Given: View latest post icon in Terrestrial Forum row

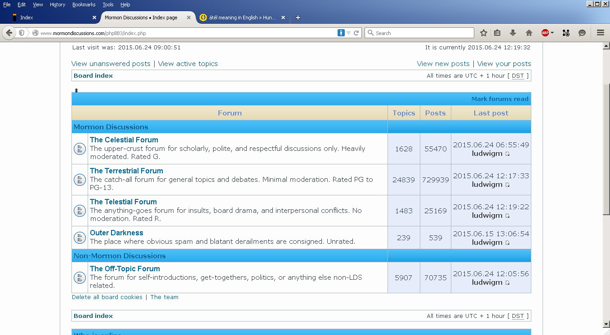Looking at the screenshot, I should point(508,185).
